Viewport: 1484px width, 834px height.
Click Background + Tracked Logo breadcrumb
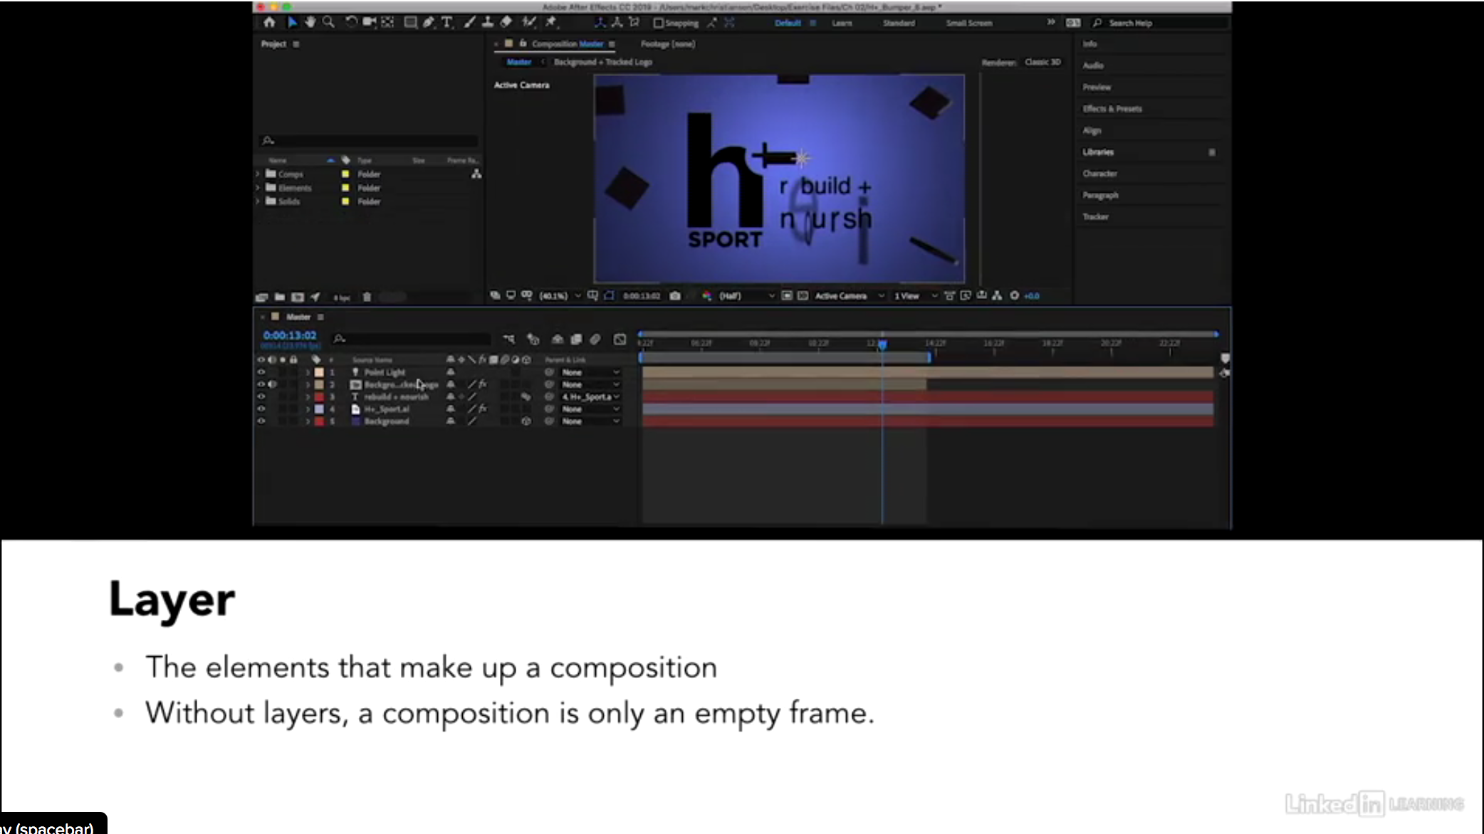602,62
